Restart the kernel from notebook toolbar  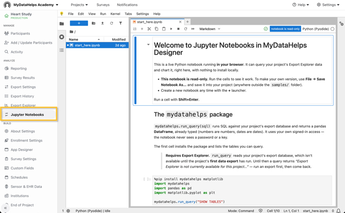pyautogui.click(x=185, y=29)
